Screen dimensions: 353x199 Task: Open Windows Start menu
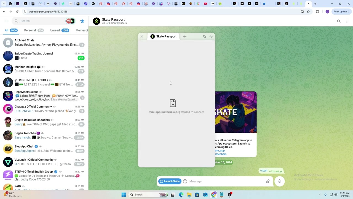coord(124,195)
